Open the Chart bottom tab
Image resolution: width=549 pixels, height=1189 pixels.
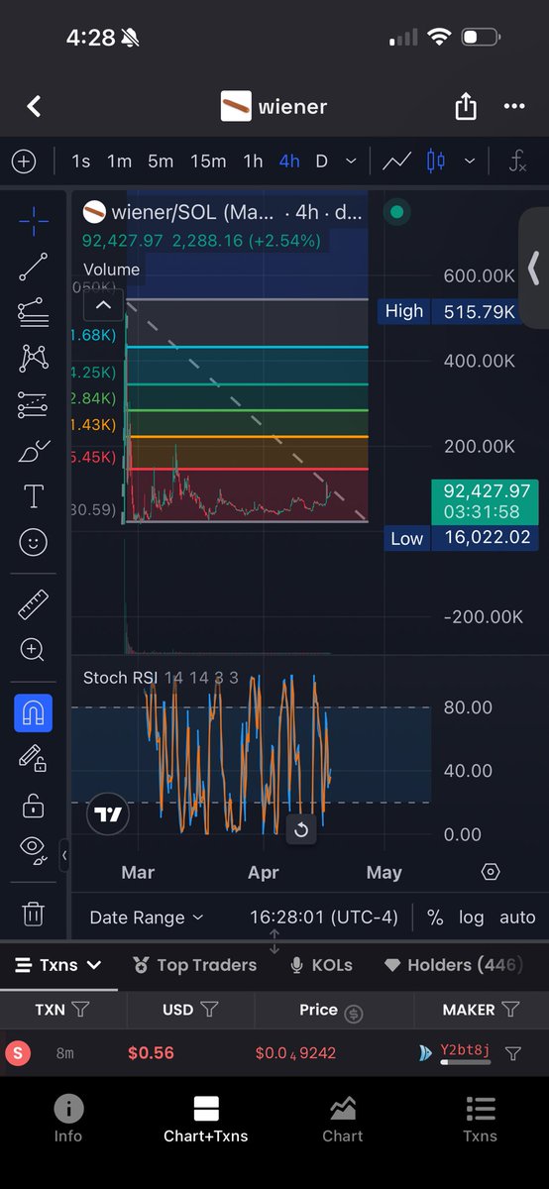[x=343, y=1119]
